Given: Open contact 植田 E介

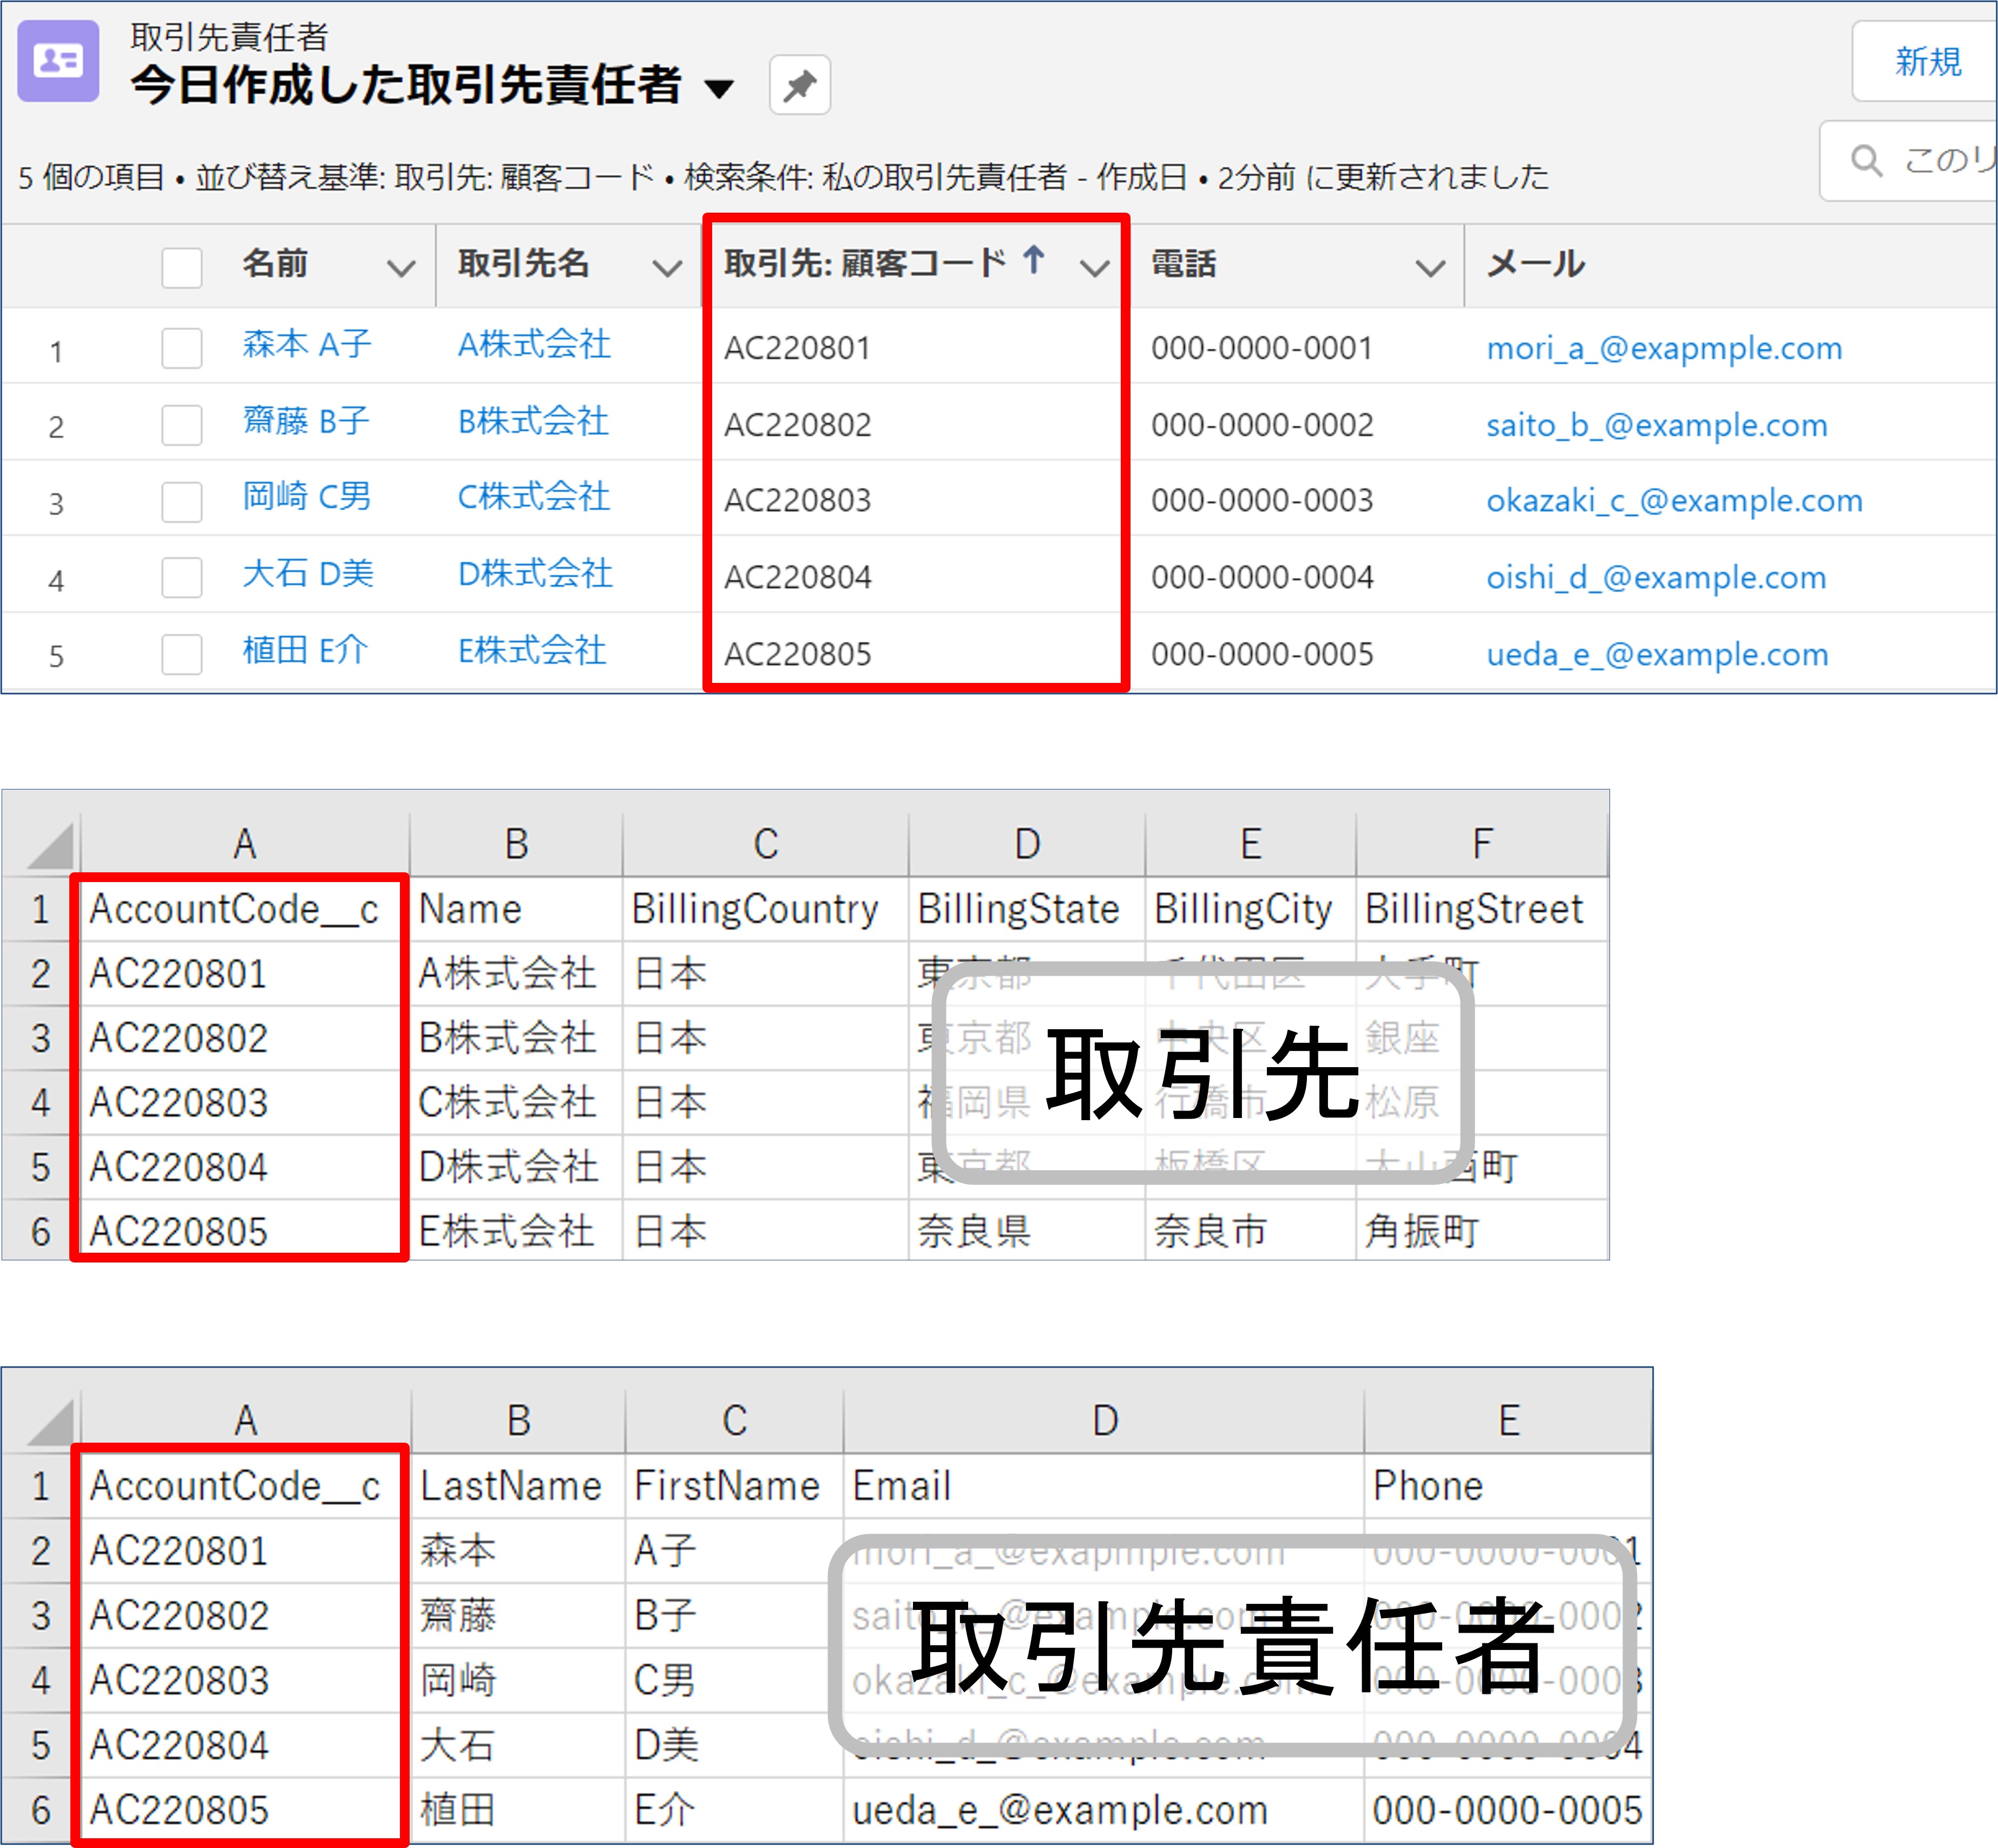Looking at the screenshot, I should (306, 651).
